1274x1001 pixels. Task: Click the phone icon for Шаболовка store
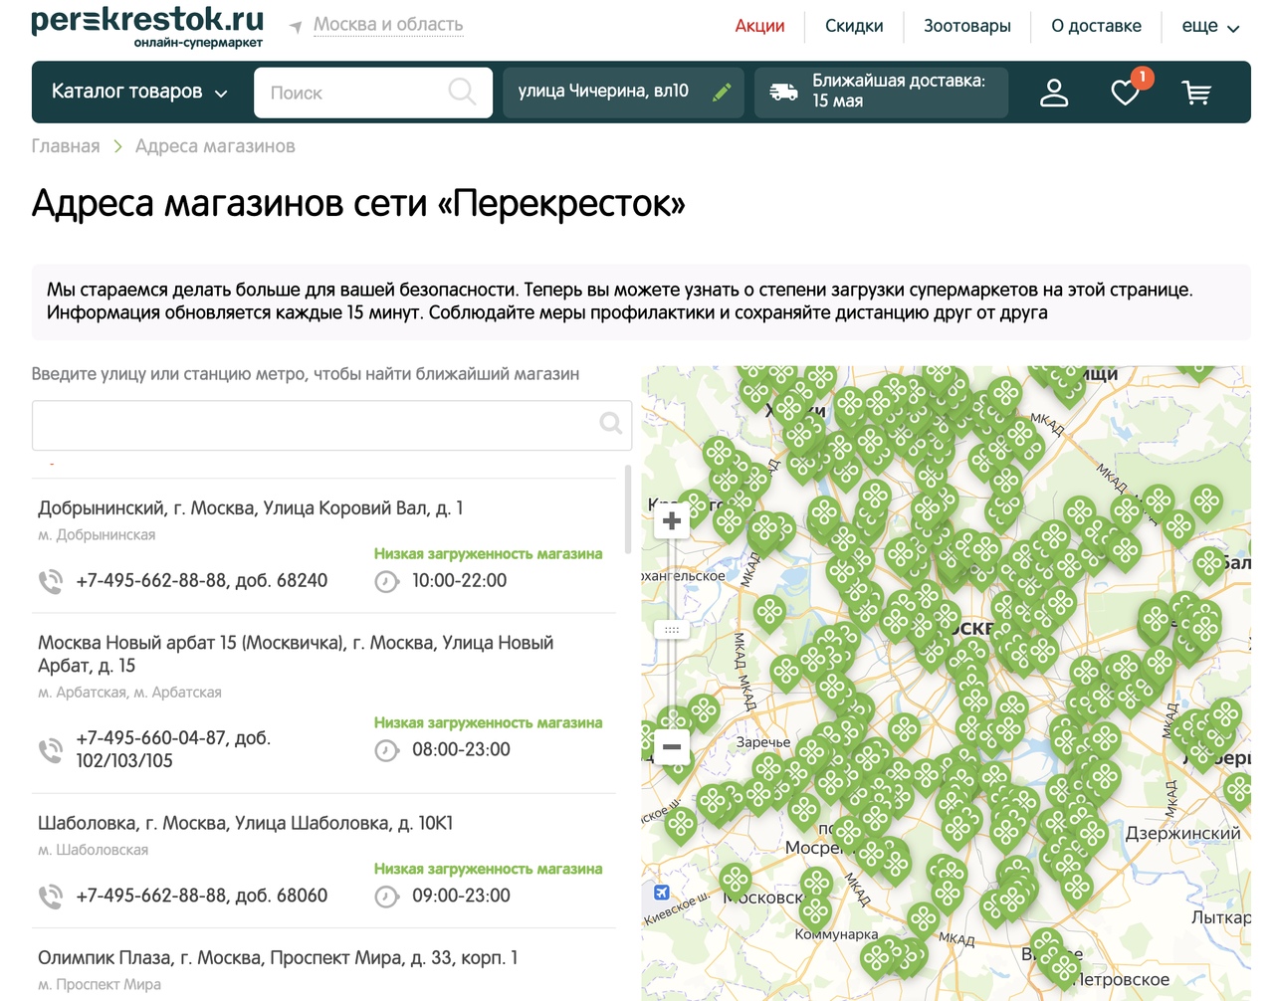tap(50, 897)
